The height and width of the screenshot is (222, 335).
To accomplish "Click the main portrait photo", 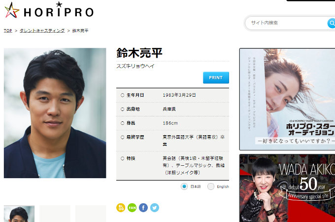I will [55, 113].
